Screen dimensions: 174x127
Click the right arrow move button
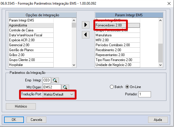coord(86,25)
